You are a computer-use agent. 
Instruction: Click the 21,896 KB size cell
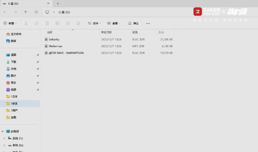click(x=166, y=39)
